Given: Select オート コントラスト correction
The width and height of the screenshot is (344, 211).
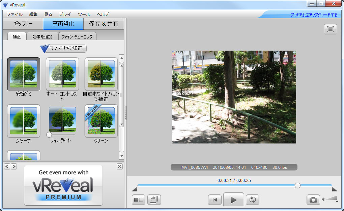Looking at the screenshot, I should click(x=62, y=74).
